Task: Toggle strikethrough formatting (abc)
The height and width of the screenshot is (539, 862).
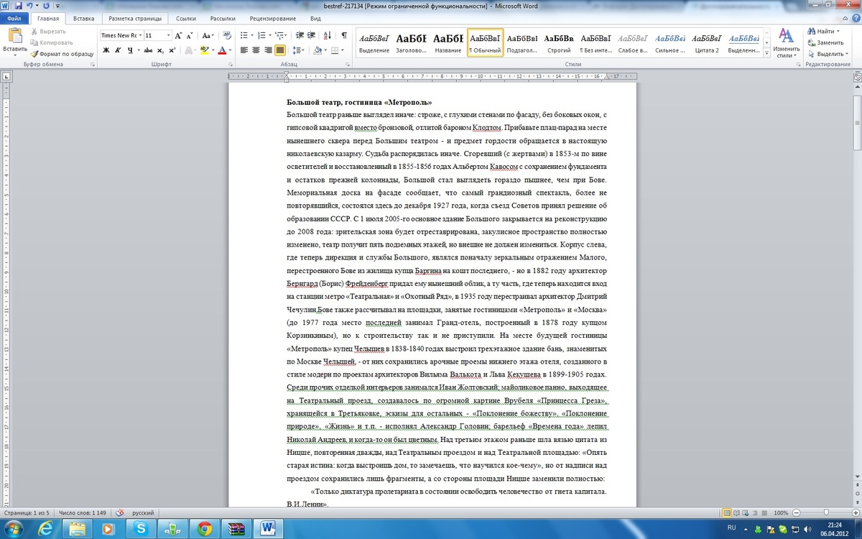Action: [149, 50]
